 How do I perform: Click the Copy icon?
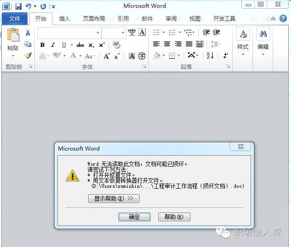[x=28, y=44]
